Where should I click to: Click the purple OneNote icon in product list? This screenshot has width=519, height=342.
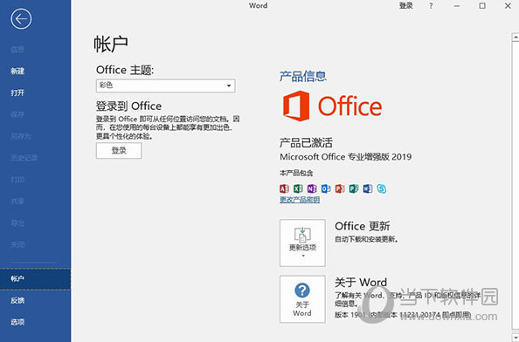(312, 188)
